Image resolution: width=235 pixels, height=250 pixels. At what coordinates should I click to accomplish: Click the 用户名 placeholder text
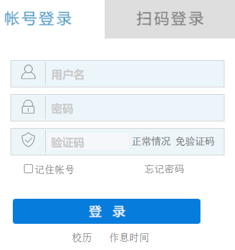[68, 75]
